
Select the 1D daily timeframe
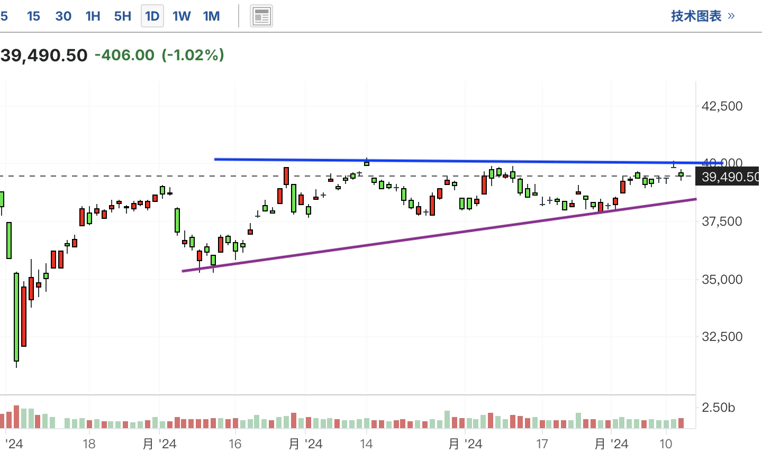click(152, 16)
